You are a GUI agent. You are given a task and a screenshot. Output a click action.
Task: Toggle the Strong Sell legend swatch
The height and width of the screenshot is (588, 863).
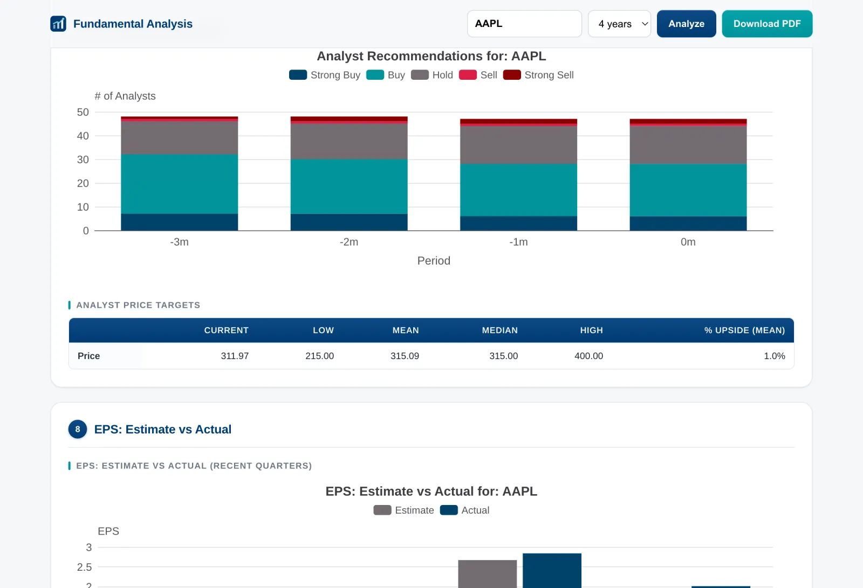pyautogui.click(x=512, y=75)
